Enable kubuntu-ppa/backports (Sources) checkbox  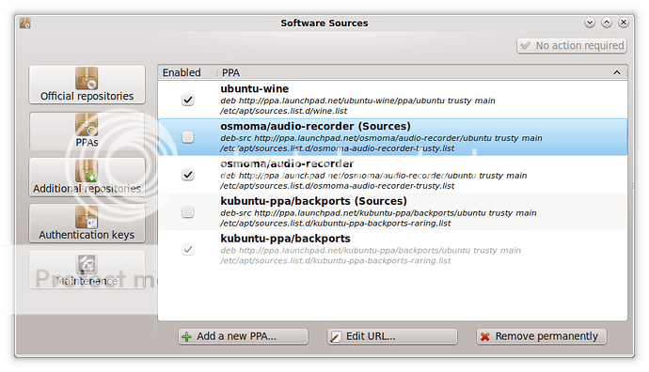[x=188, y=212]
